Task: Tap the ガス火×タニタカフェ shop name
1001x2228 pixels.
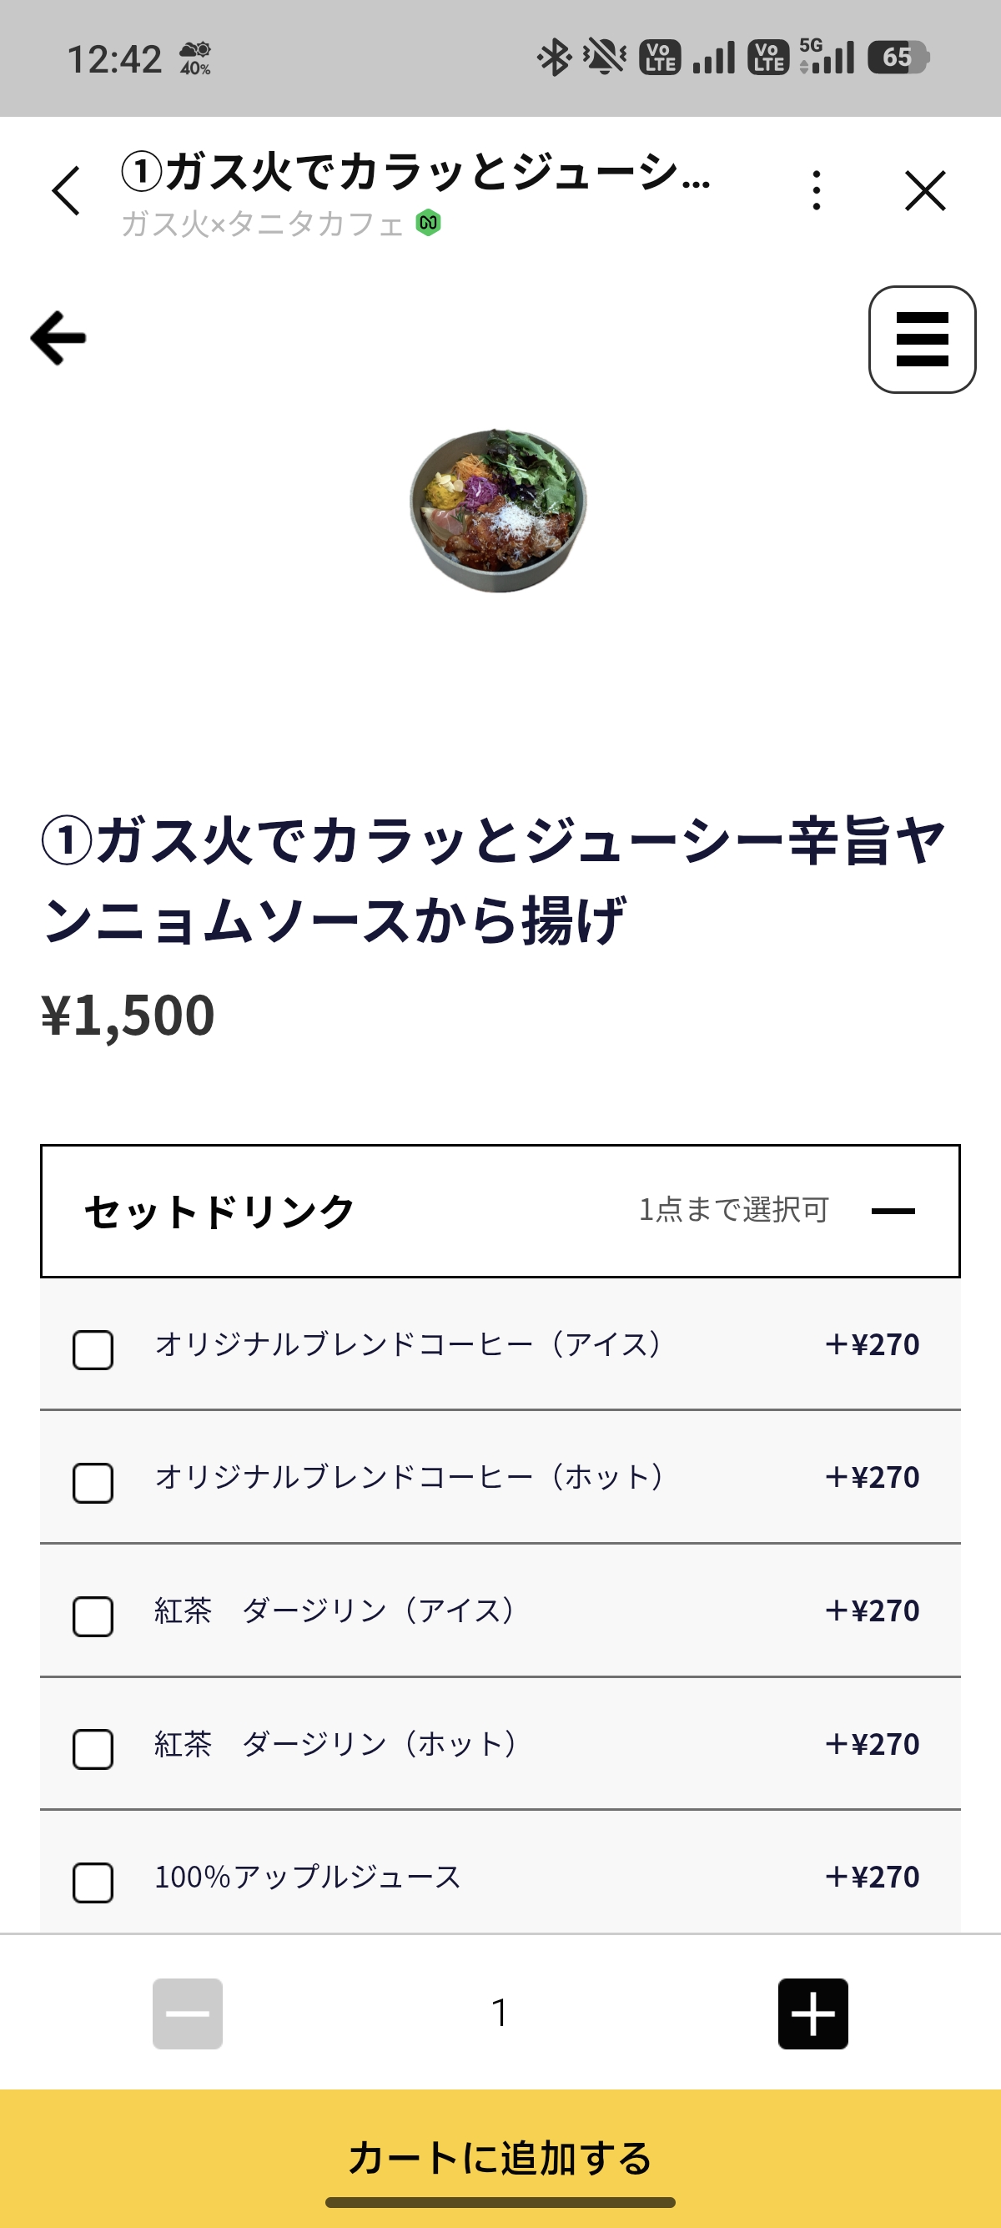Action: [262, 224]
